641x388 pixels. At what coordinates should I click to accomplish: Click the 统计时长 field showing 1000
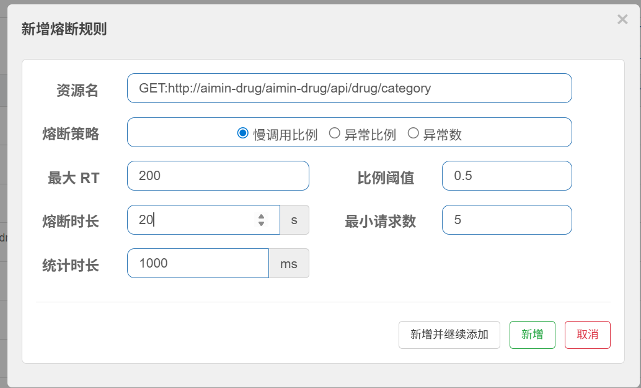point(197,263)
